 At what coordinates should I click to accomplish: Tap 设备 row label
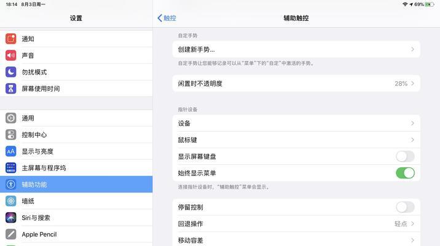click(184, 123)
